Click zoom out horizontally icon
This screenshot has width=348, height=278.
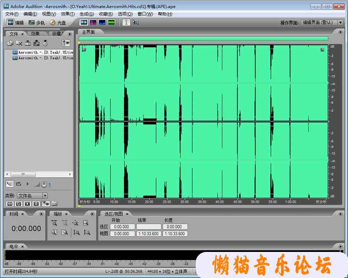coord(65,223)
